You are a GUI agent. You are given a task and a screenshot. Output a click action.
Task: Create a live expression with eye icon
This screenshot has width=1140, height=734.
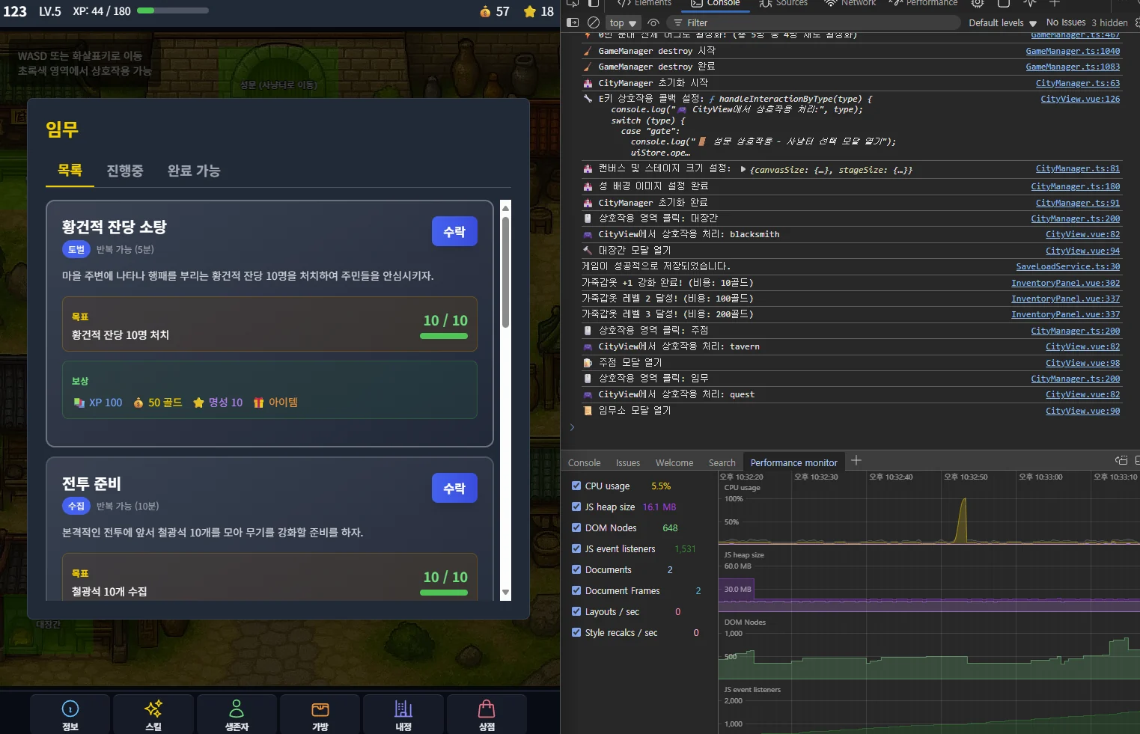tap(653, 22)
